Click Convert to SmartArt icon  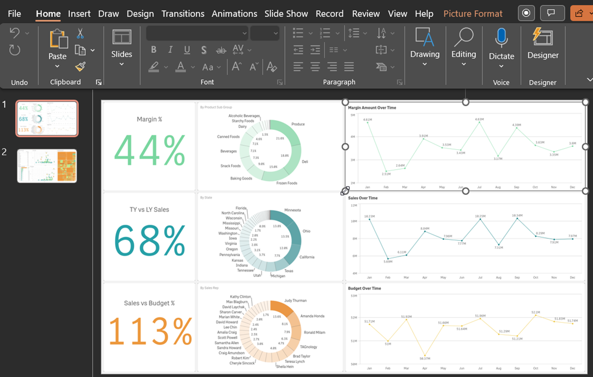tap(382, 67)
